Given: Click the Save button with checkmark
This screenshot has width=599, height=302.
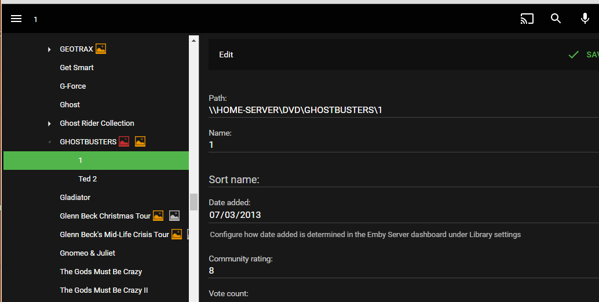Looking at the screenshot, I should pyautogui.click(x=583, y=54).
